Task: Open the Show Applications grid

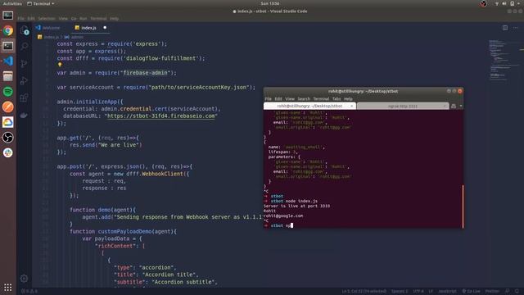Action: pyautogui.click(x=8, y=288)
